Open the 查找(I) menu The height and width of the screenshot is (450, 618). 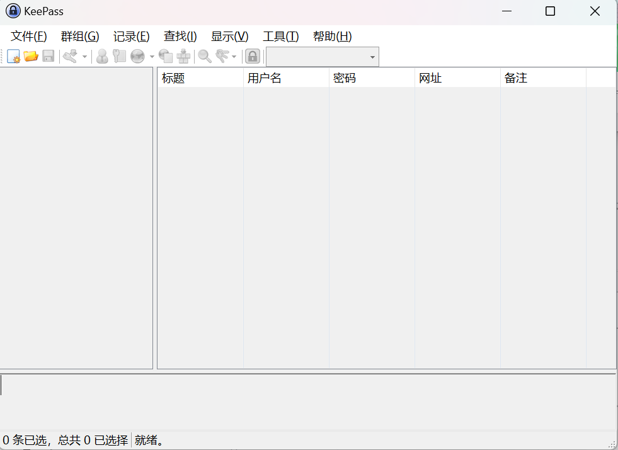click(x=180, y=37)
